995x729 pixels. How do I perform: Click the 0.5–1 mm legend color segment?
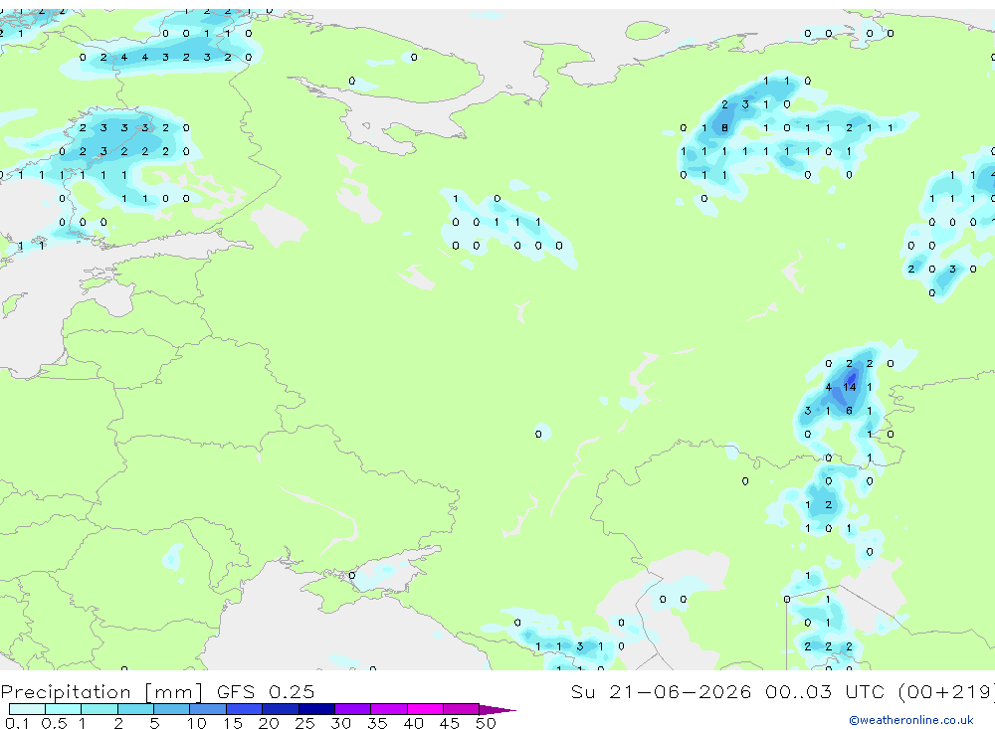pos(64,709)
